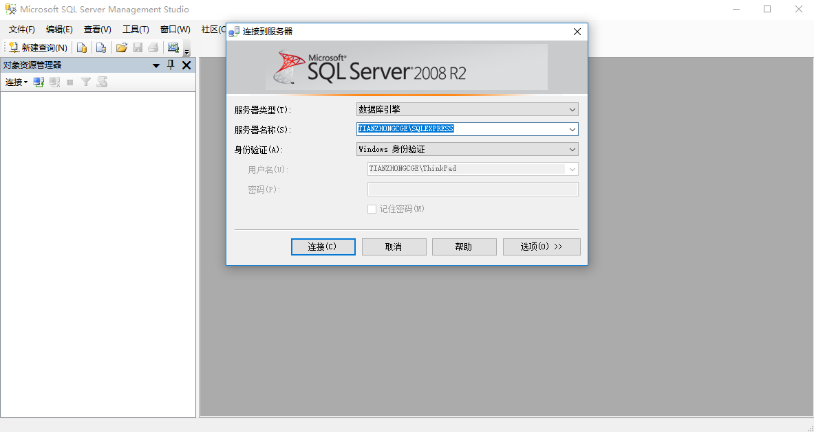Click the filter funnel icon

click(86, 82)
